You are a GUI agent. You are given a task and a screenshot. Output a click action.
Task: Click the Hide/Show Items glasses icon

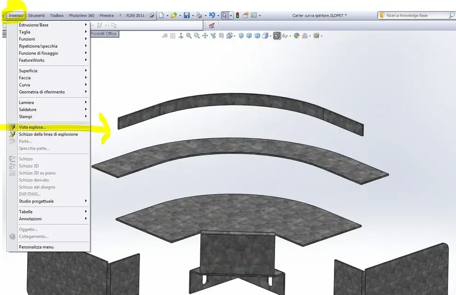(285, 36)
